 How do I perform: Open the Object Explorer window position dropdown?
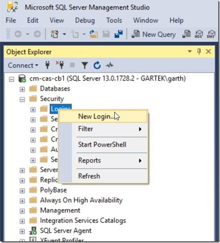click(x=189, y=51)
